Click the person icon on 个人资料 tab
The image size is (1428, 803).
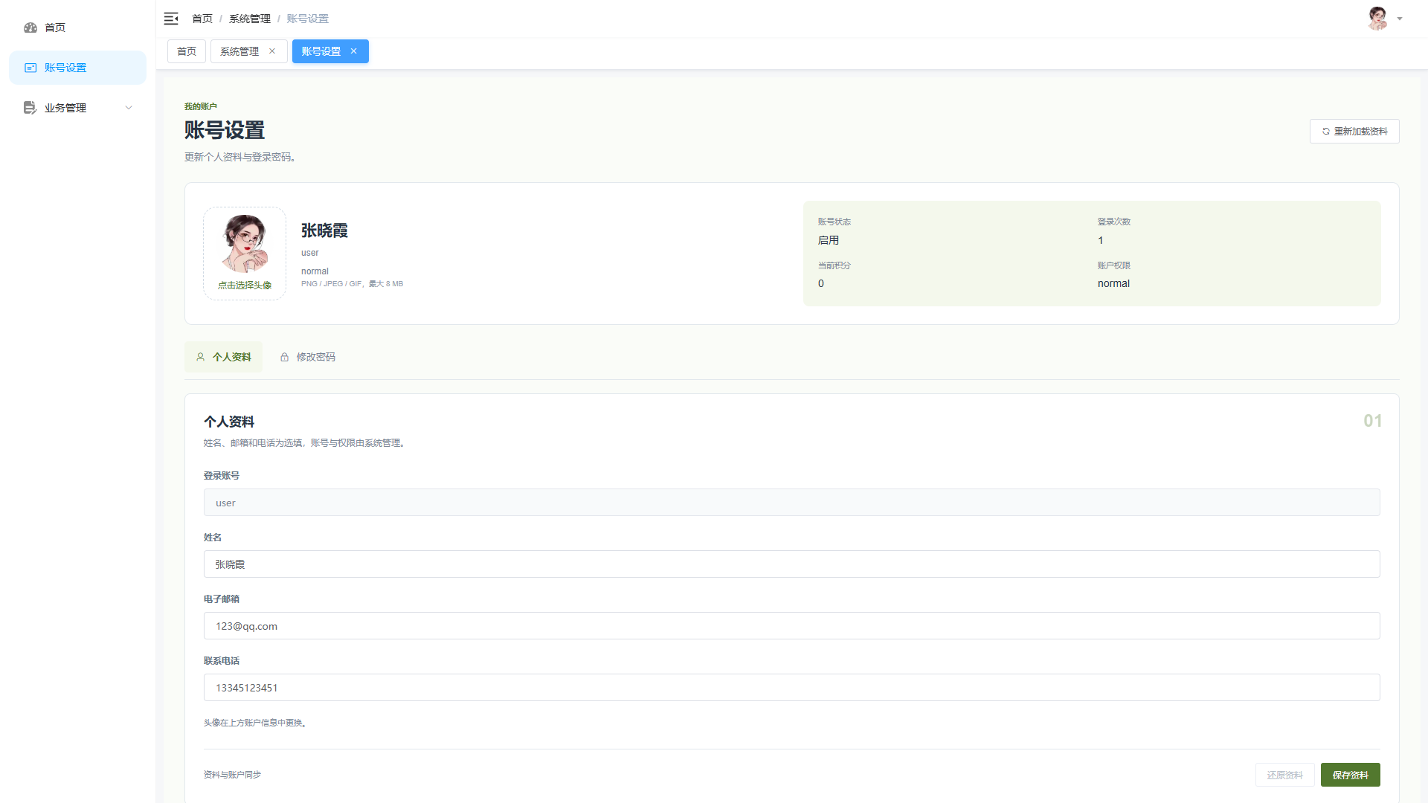click(200, 357)
